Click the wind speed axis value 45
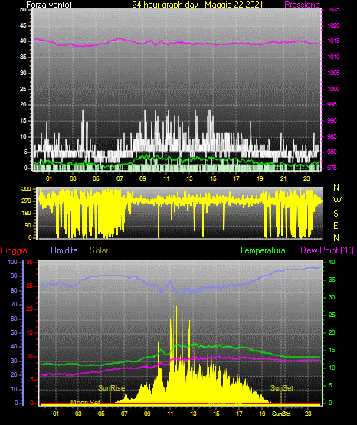The width and height of the screenshot is (357, 425). pyautogui.click(x=23, y=25)
